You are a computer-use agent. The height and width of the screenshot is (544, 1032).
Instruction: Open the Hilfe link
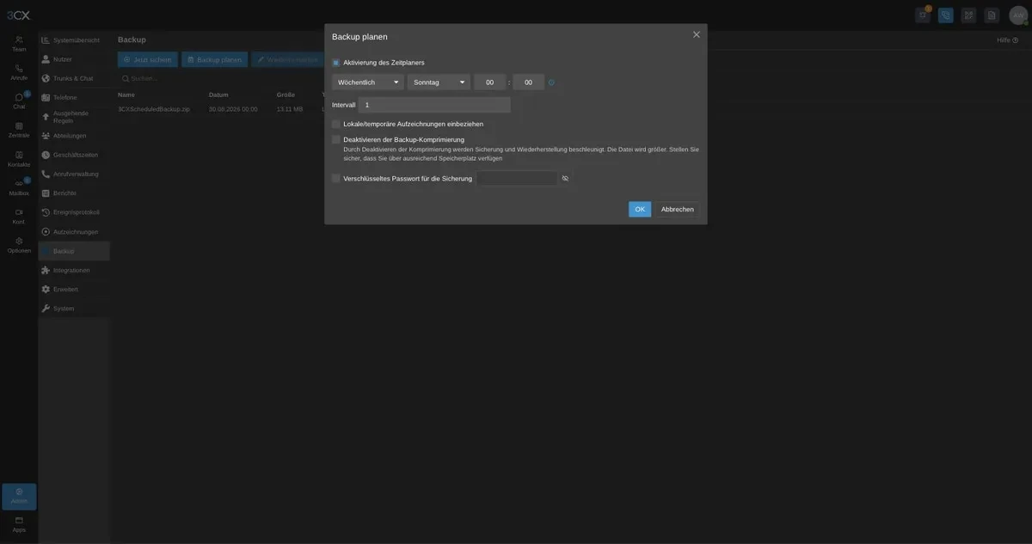pyautogui.click(x=1007, y=40)
